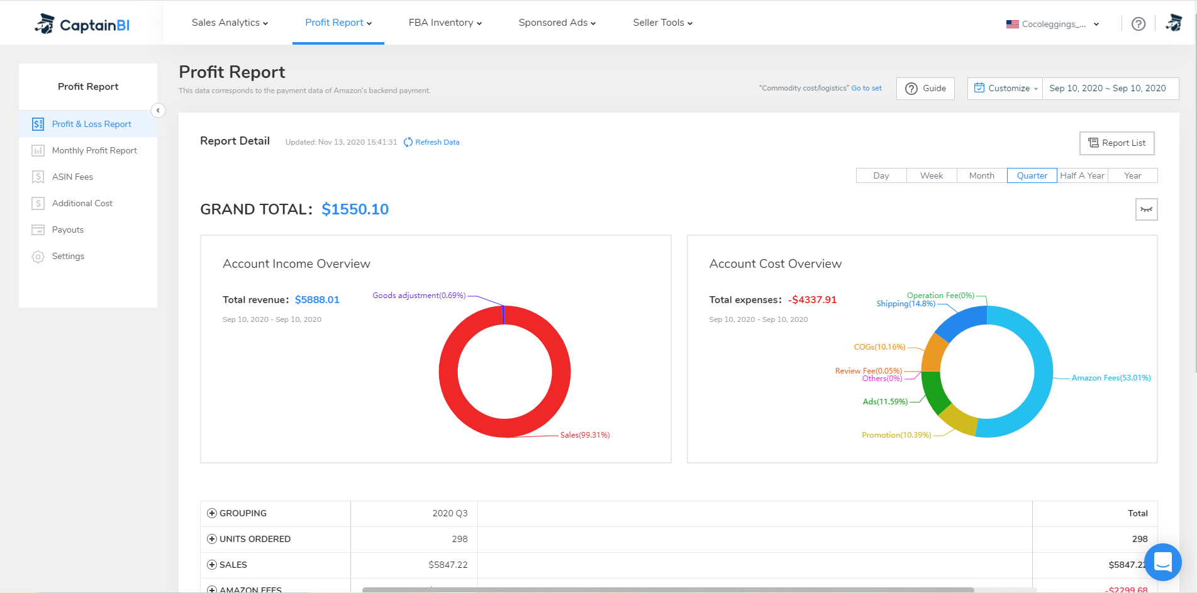The width and height of the screenshot is (1197, 593).
Task: Click the date range field
Action: coord(1107,89)
